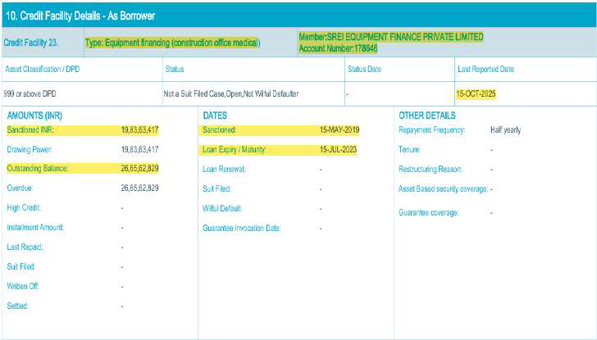Click the Guarantee coverage label
The height and width of the screenshot is (340, 597).
point(428,212)
